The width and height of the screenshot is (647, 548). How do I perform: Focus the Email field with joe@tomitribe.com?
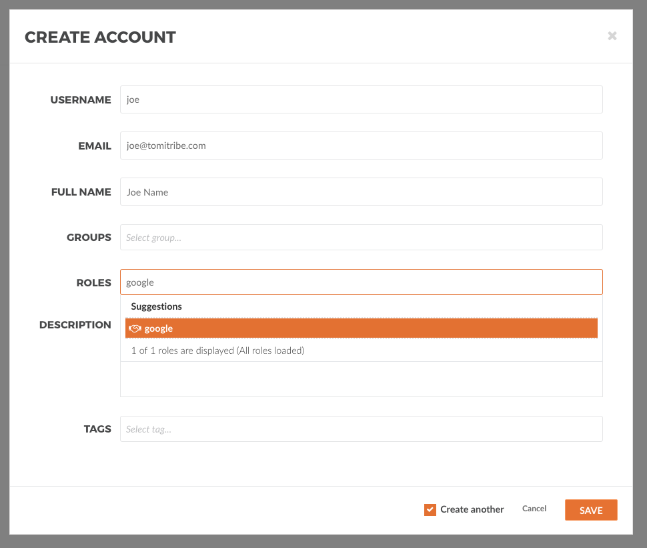361,146
